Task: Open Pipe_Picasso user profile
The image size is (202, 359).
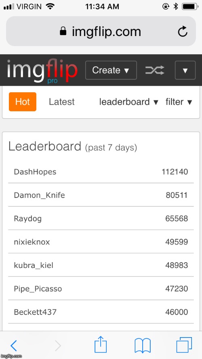Action: click(38, 289)
